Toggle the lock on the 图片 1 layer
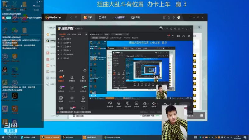Screen dimensions: 249x140 click(61, 43)
